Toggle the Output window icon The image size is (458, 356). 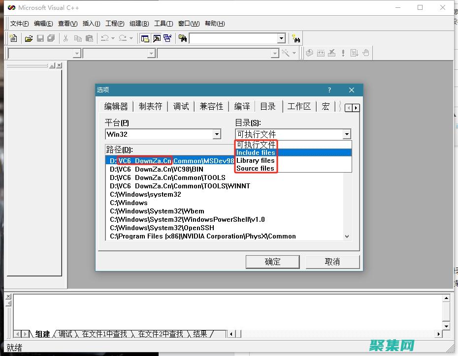[156, 38]
